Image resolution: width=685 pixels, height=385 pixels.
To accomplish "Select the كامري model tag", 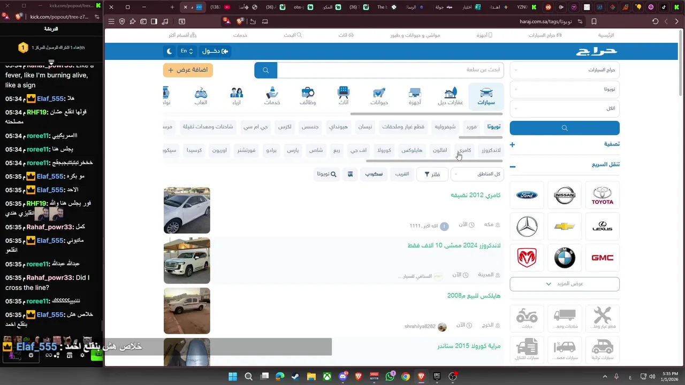I will tap(465, 150).
